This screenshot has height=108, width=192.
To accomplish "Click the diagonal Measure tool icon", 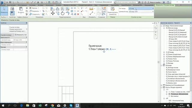I will (x=91, y=13).
